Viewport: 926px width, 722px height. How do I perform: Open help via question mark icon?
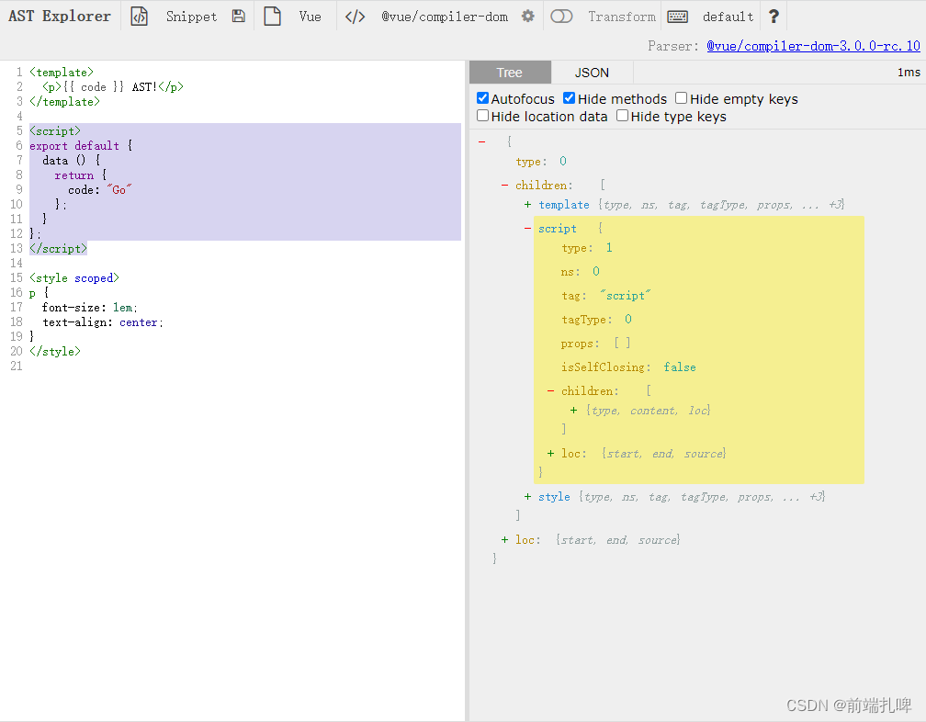pyautogui.click(x=774, y=17)
